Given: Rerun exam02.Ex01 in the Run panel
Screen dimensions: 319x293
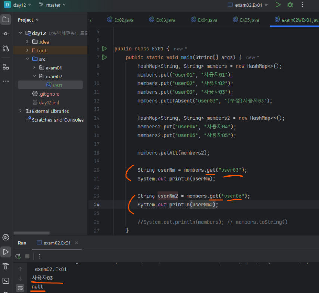Looking at the screenshot, I should click(18, 256).
